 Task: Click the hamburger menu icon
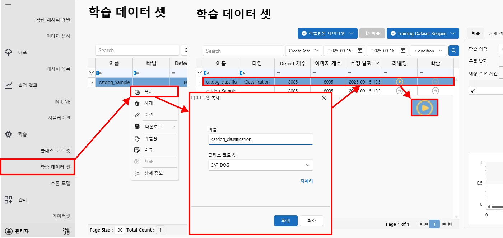coord(8,6)
